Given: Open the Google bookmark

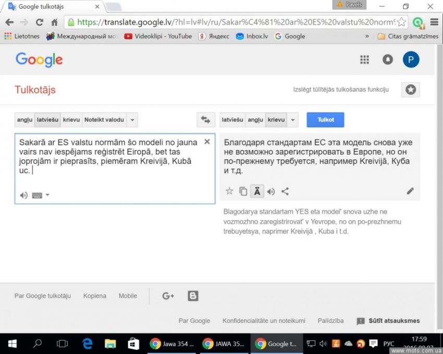Looking at the screenshot, I should 290,36.
